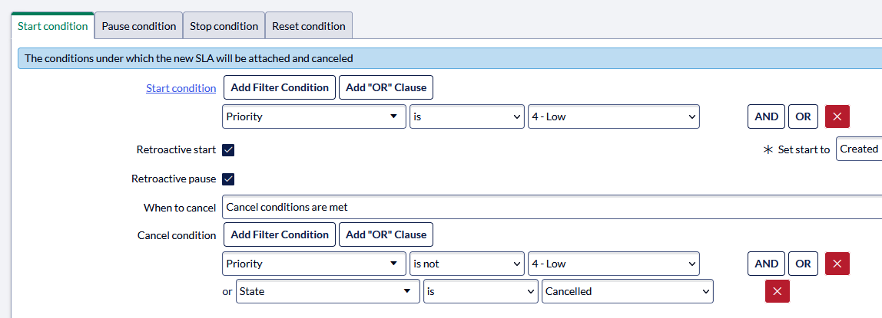
Task: Toggle the Retroactive pause checkbox
Action: pos(228,179)
